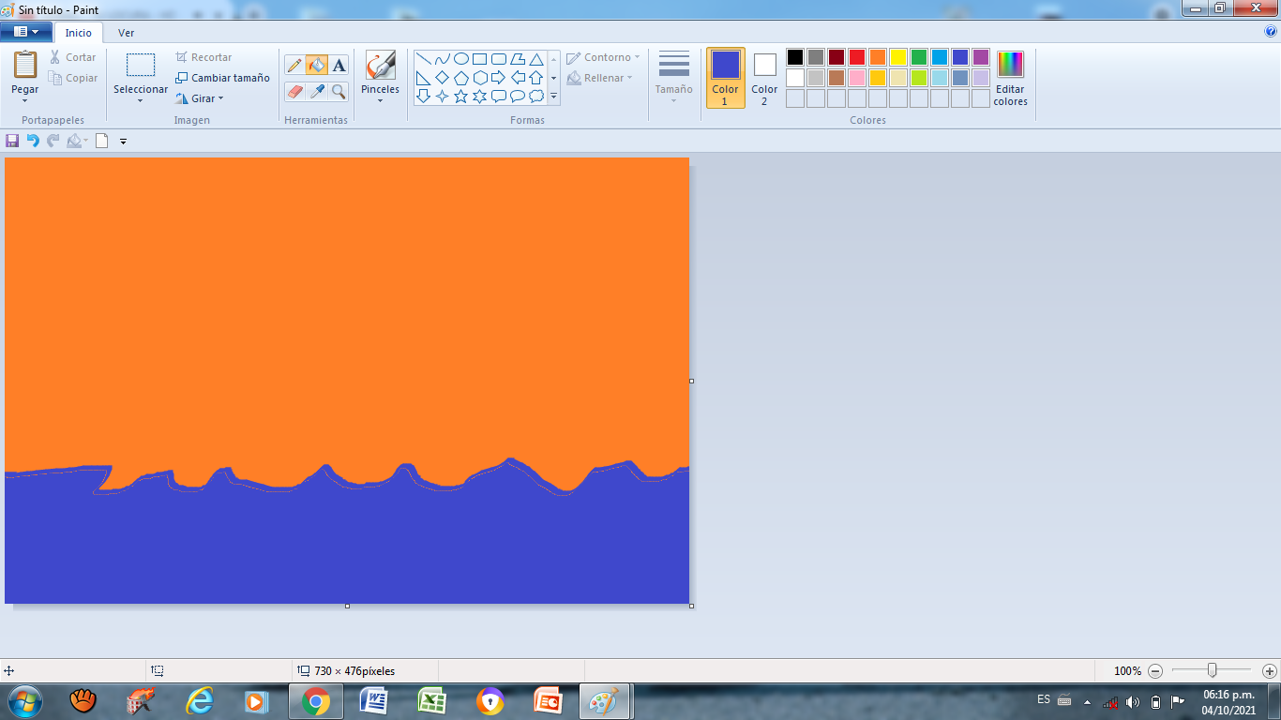Choose the Curve shape

pos(443,58)
